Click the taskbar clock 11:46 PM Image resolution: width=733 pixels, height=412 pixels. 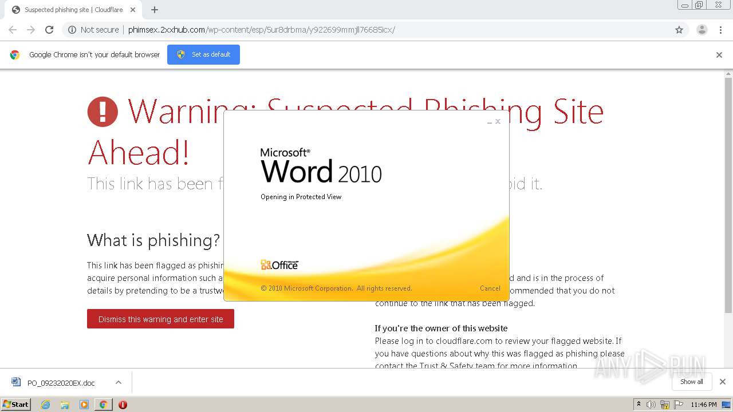coord(704,405)
